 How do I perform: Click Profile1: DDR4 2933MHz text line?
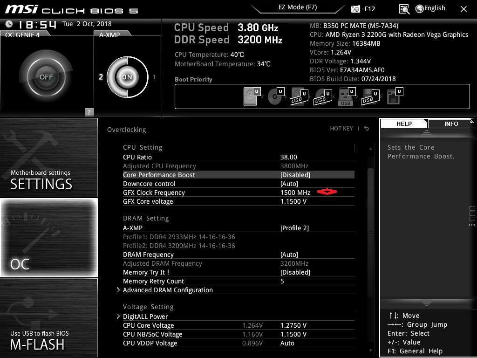[x=179, y=236]
